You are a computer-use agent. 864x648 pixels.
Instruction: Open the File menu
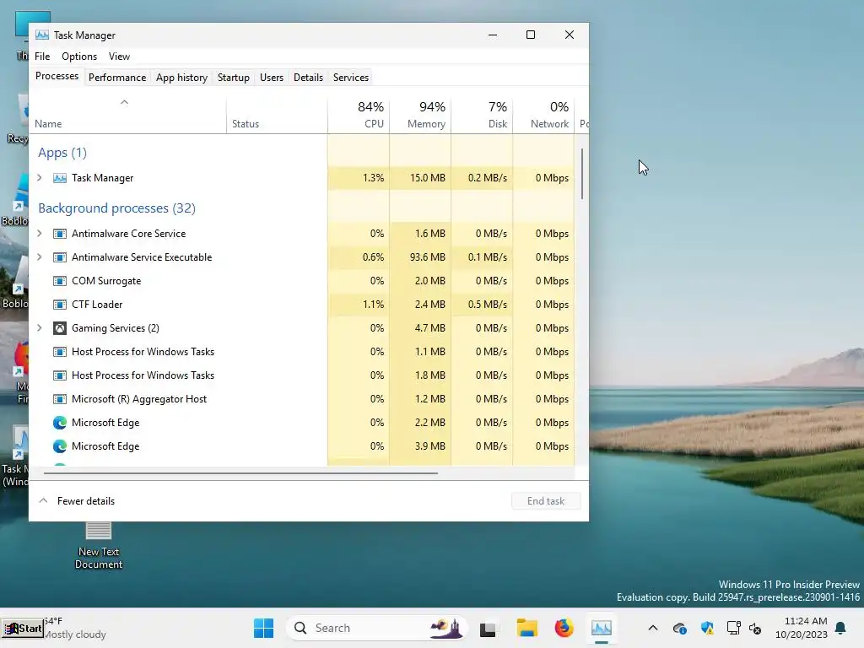(x=42, y=57)
